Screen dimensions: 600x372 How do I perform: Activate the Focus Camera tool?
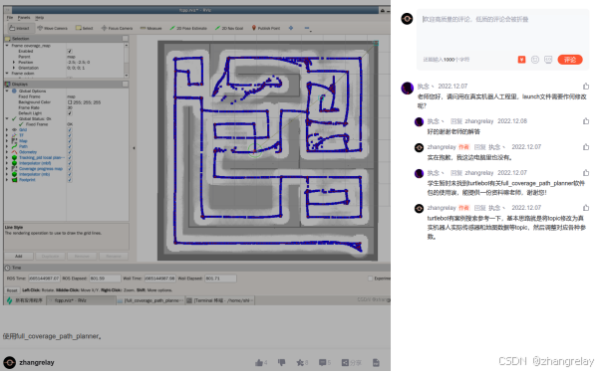click(x=117, y=28)
